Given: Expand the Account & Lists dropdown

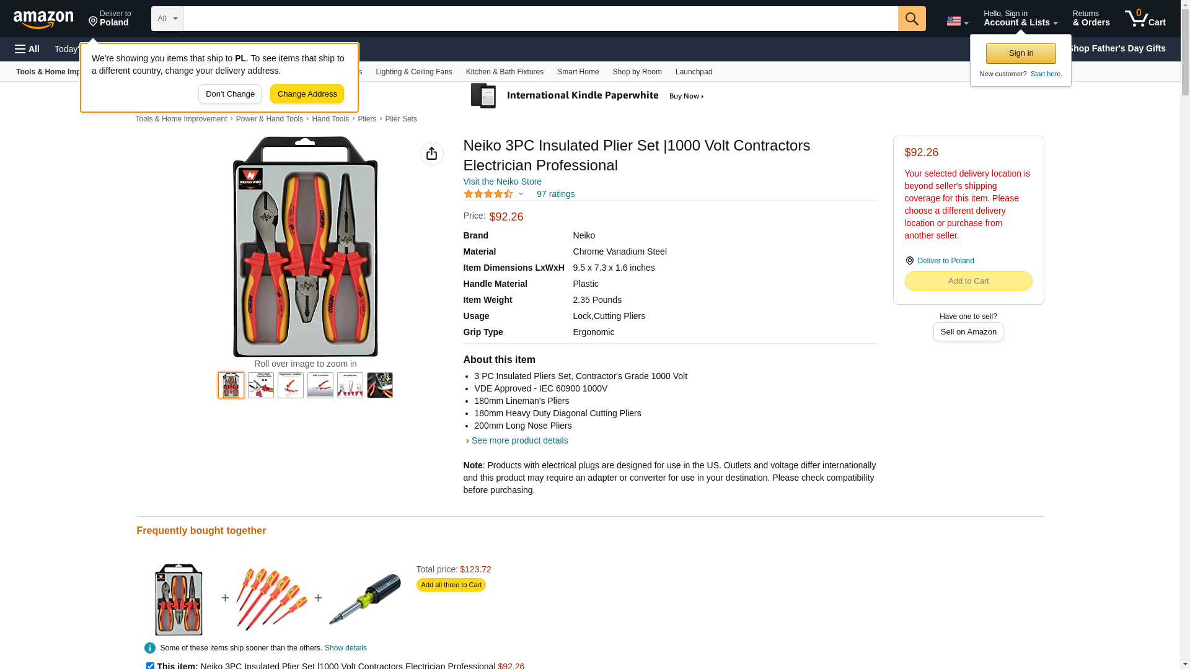Looking at the screenshot, I should coord(1020,19).
